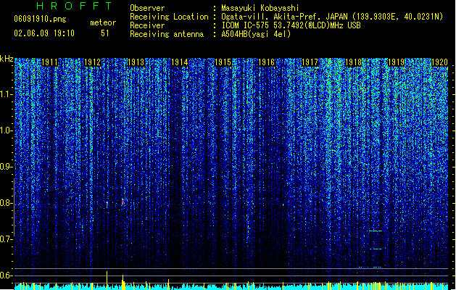Click observer name Masayuki Kobayashi
Viewport: 456px width, 290px height.
tap(260, 8)
